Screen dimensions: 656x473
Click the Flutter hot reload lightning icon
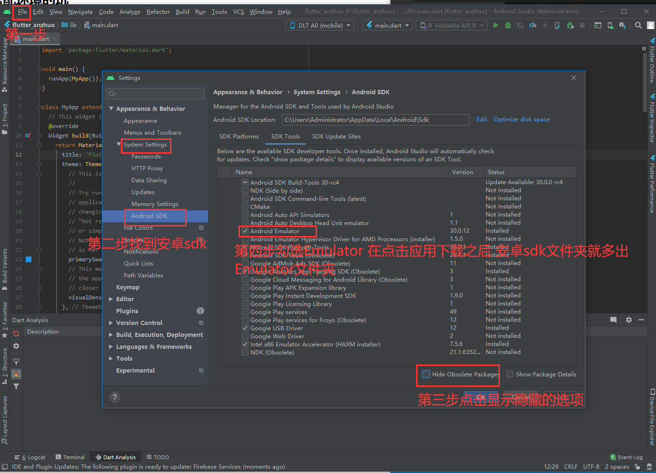(x=545, y=25)
